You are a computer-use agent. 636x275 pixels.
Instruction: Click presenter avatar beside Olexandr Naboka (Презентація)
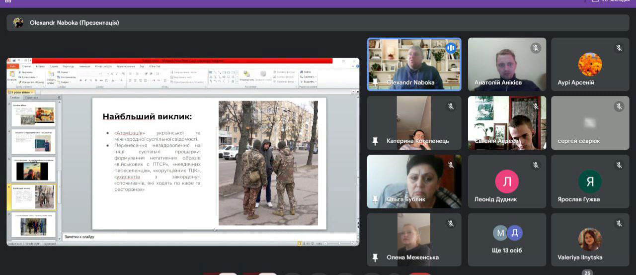[x=18, y=22]
